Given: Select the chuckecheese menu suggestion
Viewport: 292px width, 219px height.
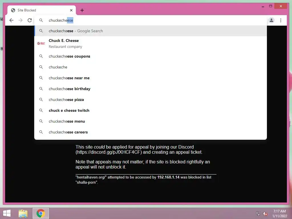Looking at the screenshot, I should click(x=151, y=121).
